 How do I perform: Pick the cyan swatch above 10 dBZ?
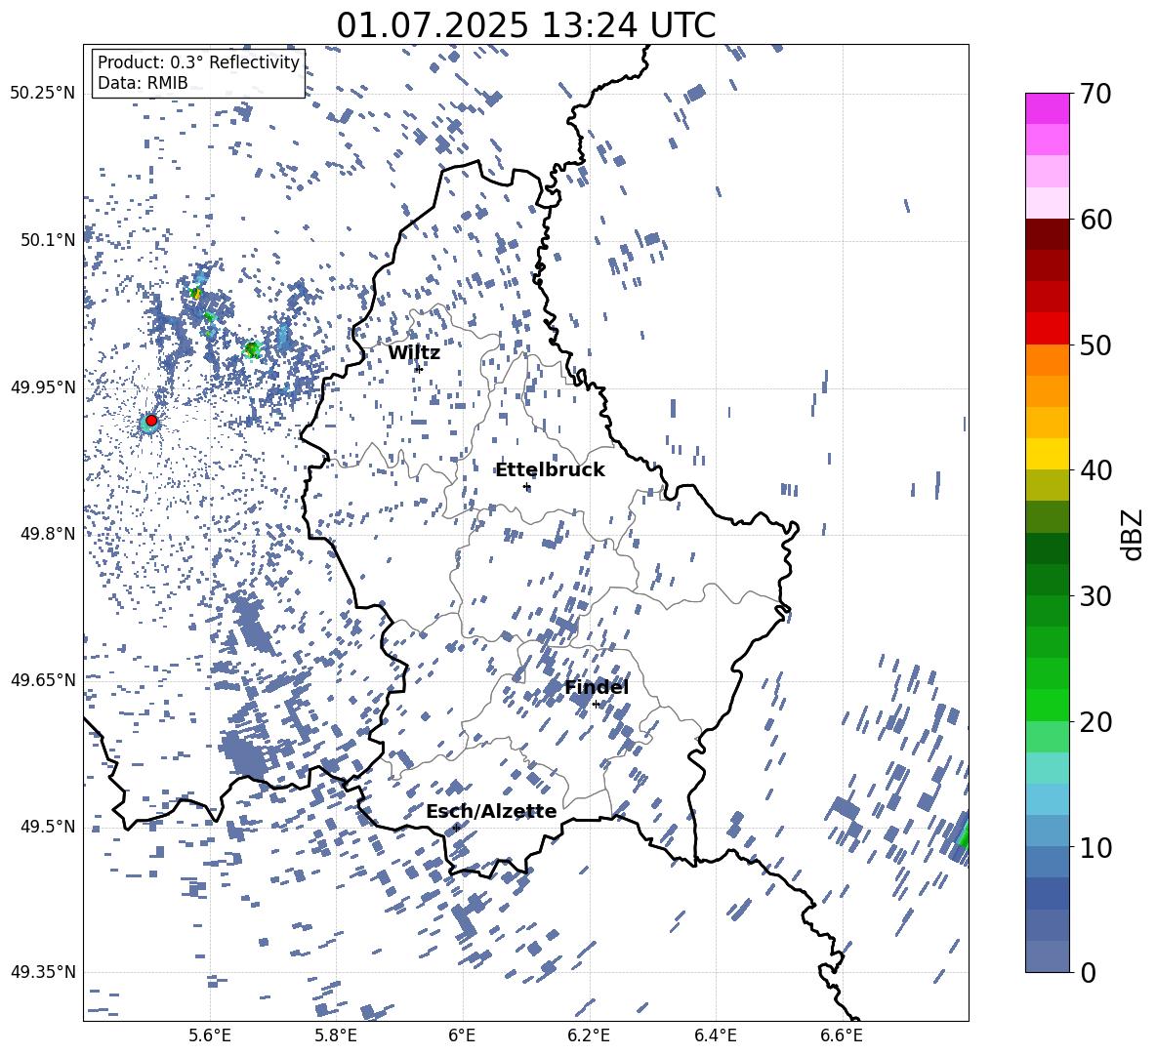click(1047, 799)
